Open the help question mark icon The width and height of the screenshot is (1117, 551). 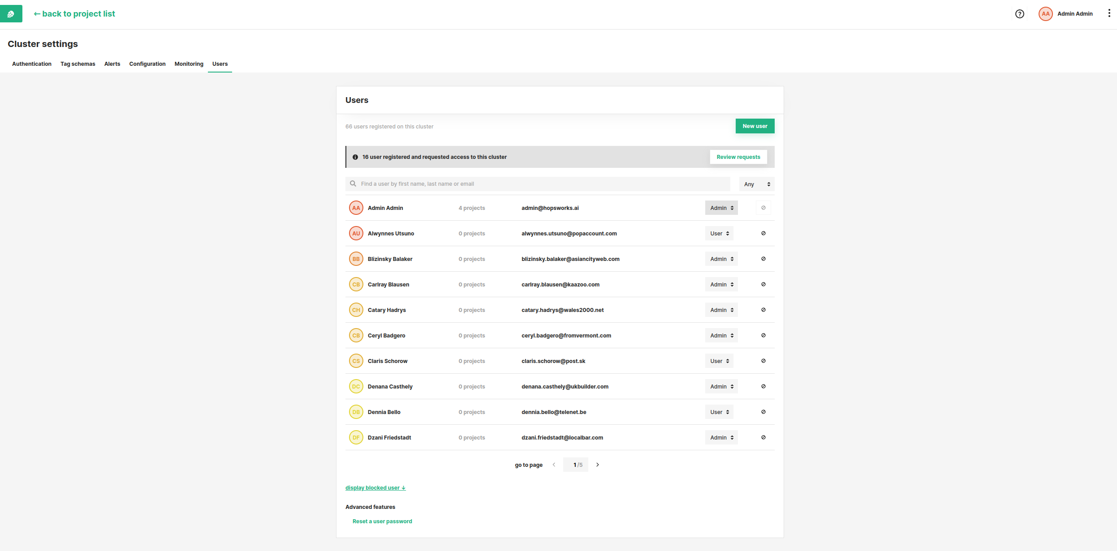(1019, 14)
